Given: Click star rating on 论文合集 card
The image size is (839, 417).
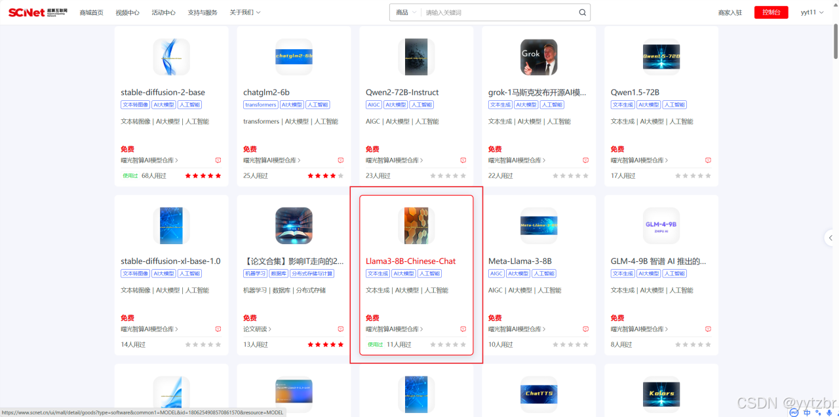Looking at the screenshot, I should point(326,344).
